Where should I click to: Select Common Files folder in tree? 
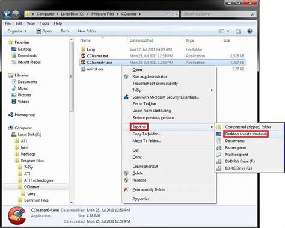click(36, 200)
